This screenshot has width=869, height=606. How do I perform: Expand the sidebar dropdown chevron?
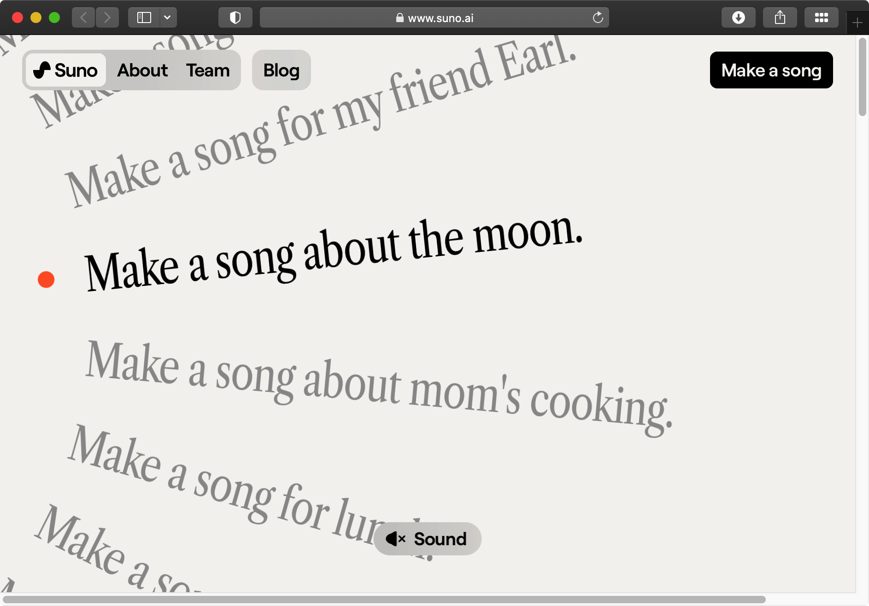(168, 18)
